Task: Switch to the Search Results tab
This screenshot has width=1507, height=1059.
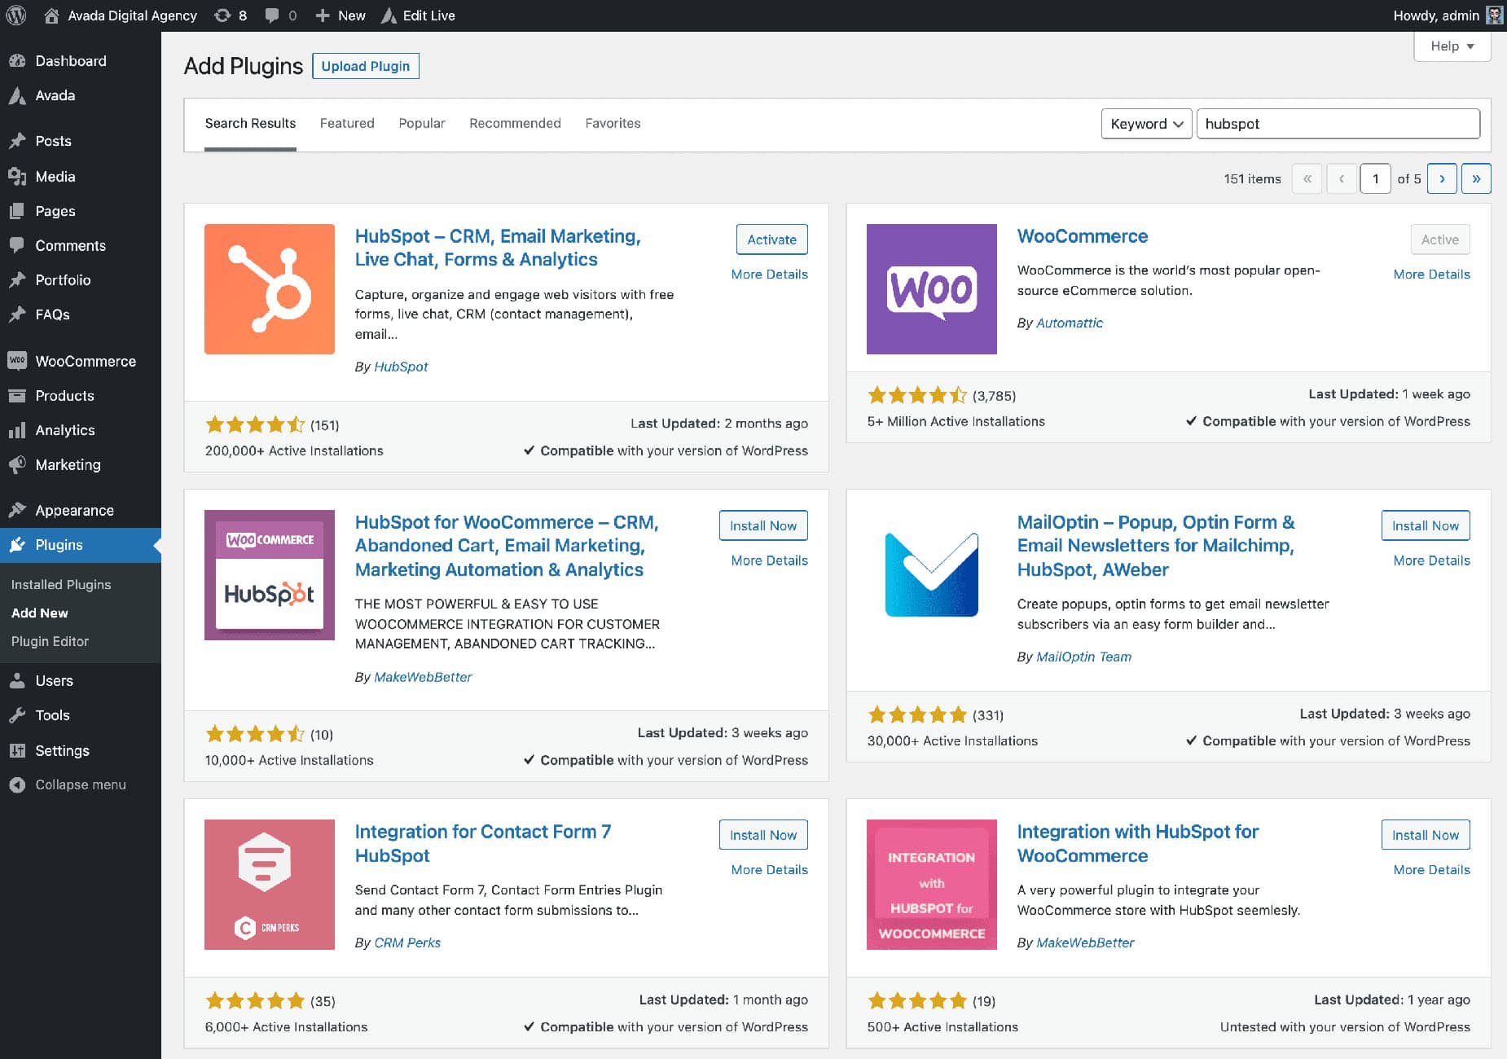Action: (x=250, y=124)
